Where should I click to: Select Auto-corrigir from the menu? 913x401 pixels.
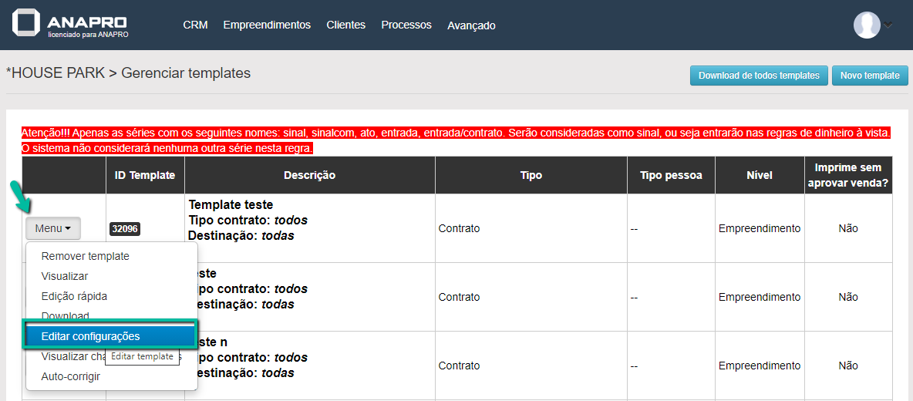70,376
